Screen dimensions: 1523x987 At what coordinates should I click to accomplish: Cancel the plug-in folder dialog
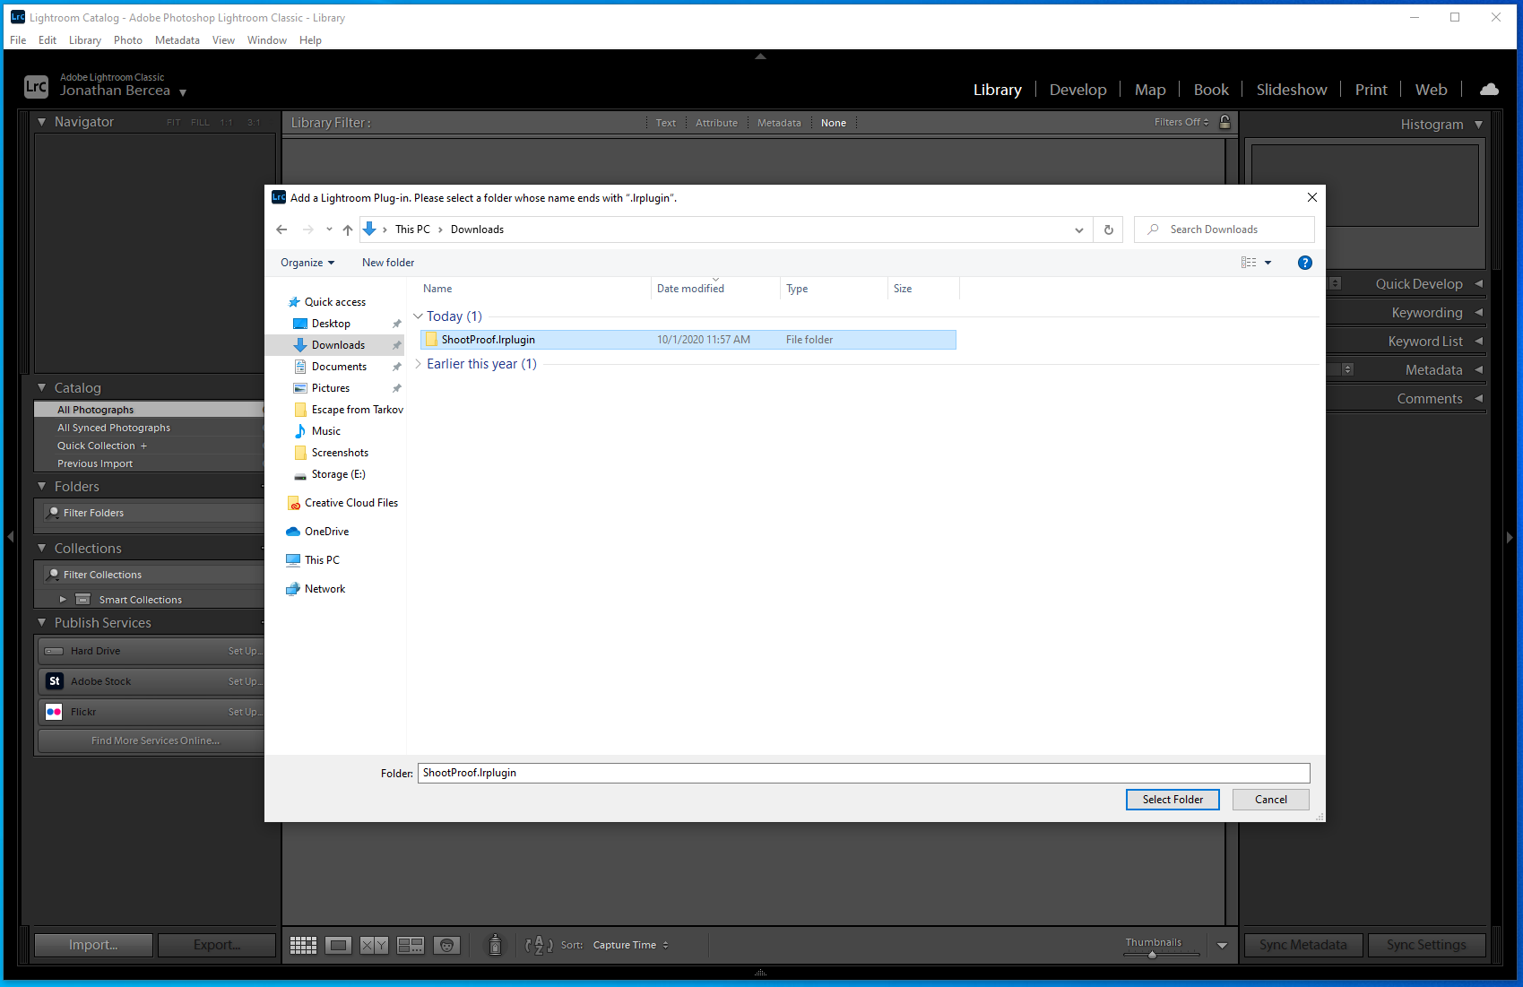coord(1271,800)
